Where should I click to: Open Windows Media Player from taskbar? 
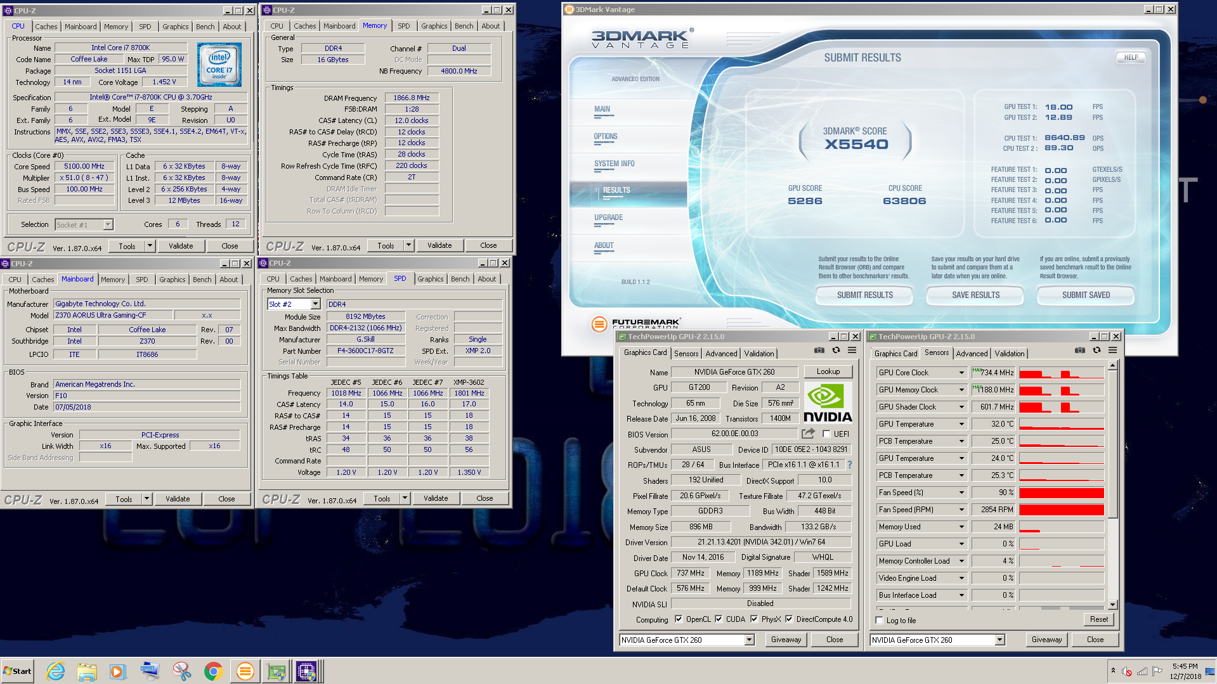[118, 671]
